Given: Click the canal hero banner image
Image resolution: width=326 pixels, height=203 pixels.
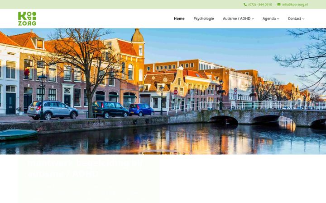Looking at the screenshot, I should coord(163,91).
